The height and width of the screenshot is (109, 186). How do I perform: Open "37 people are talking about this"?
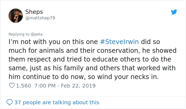click(x=57, y=102)
